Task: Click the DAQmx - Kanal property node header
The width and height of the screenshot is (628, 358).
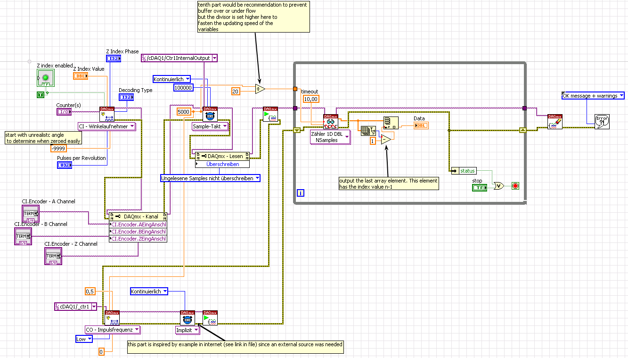Action: tap(138, 216)
